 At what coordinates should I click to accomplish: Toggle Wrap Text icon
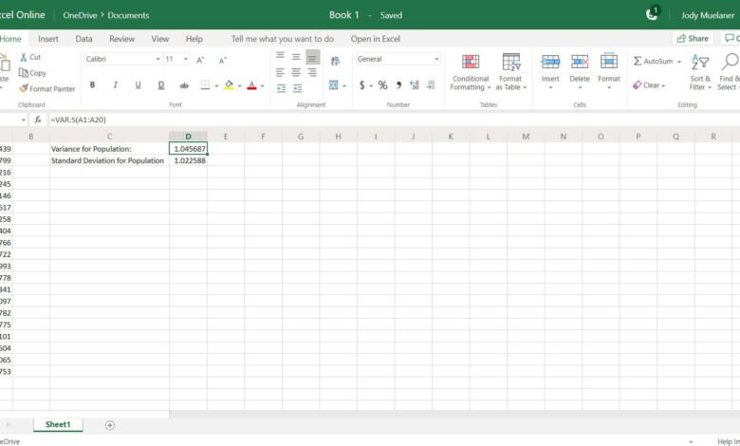[336, 61]
